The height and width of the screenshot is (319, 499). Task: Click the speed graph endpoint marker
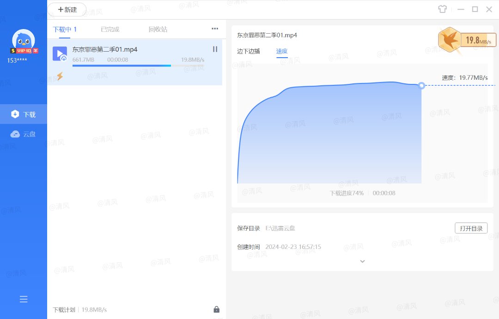pos(421,85)
